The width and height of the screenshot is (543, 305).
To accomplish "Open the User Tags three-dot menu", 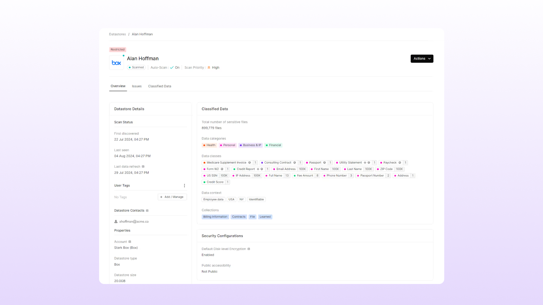I will 184,185.
